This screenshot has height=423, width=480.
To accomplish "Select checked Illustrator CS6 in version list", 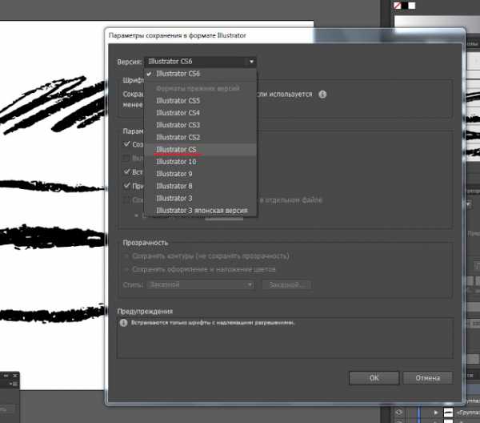I will [x=200, y=74].
